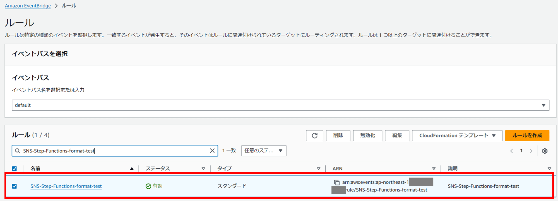Click the 編集 button
The height and width of the screenshot is (201, 558).
point(397,135)
